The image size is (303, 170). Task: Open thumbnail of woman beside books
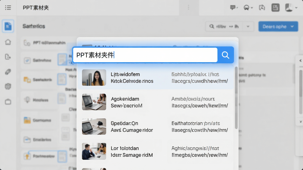94,78
